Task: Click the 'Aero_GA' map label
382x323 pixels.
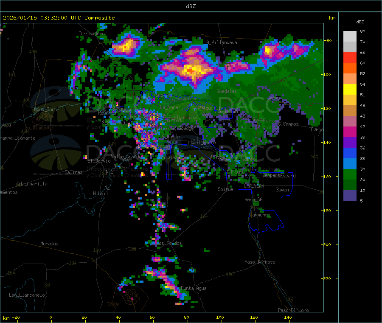Action: click(254, 199)
